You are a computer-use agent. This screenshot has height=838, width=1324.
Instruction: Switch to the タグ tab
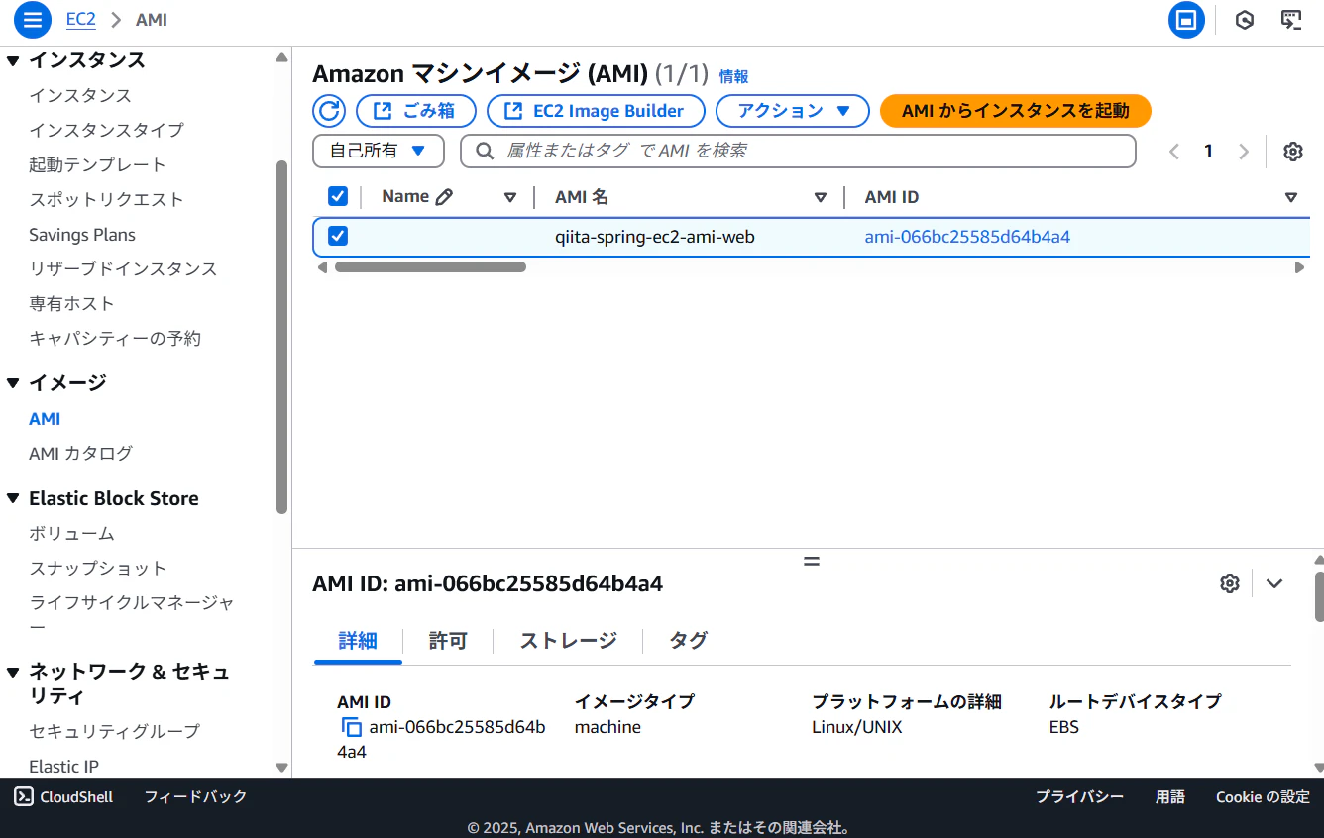(x=688, y=641)
